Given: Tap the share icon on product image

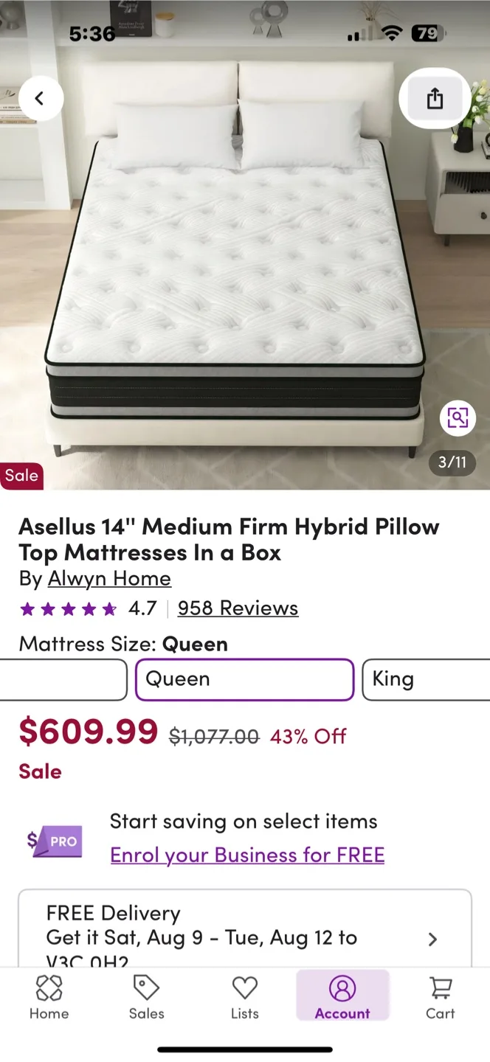Looking at the screenshot, I should click(434, 98).
